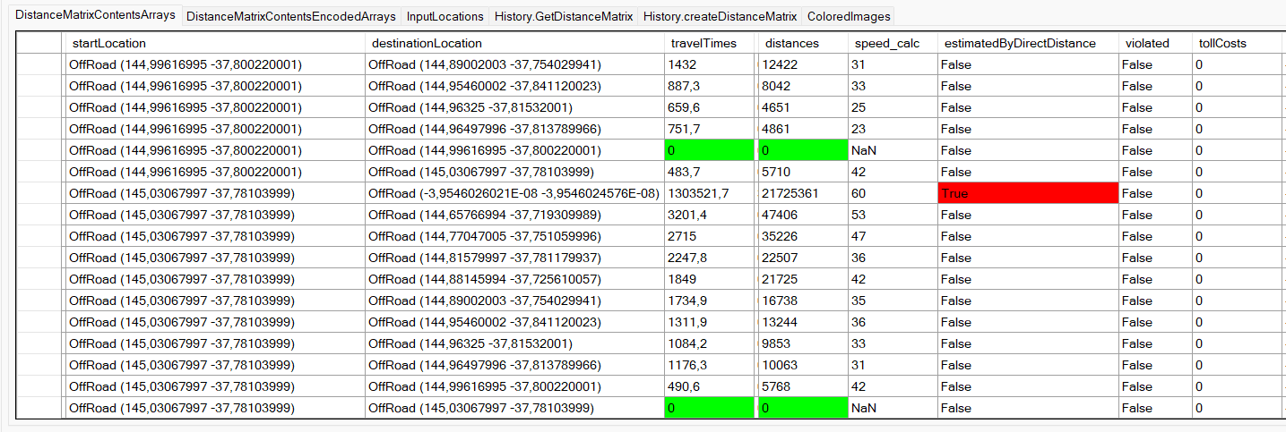The width and height of the screenshot is (1286, 432).
Task: Select the distances cell with value 21725361
Action: tap(802, 193)
